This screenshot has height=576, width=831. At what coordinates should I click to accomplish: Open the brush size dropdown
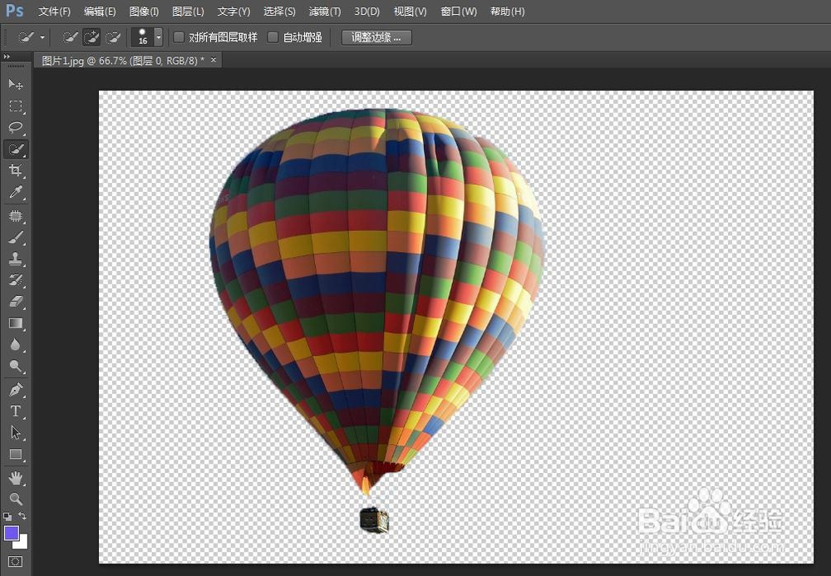(x=157, y=37)
